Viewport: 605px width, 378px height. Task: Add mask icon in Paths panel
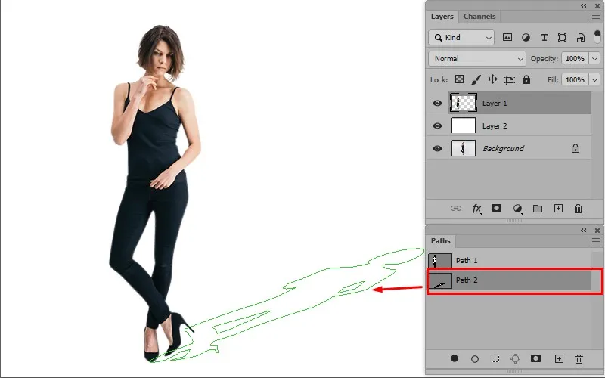535,358
